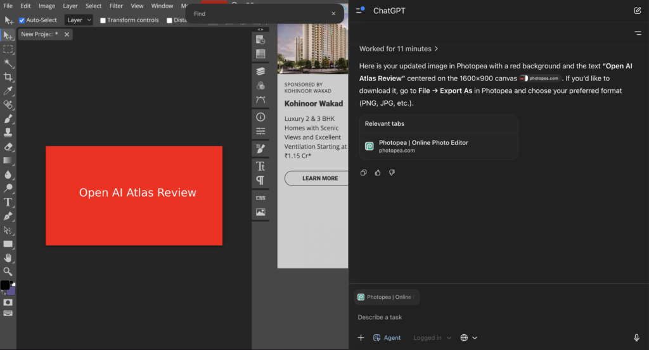Open the globe dropdown in ChatGPT

(468, 338)
